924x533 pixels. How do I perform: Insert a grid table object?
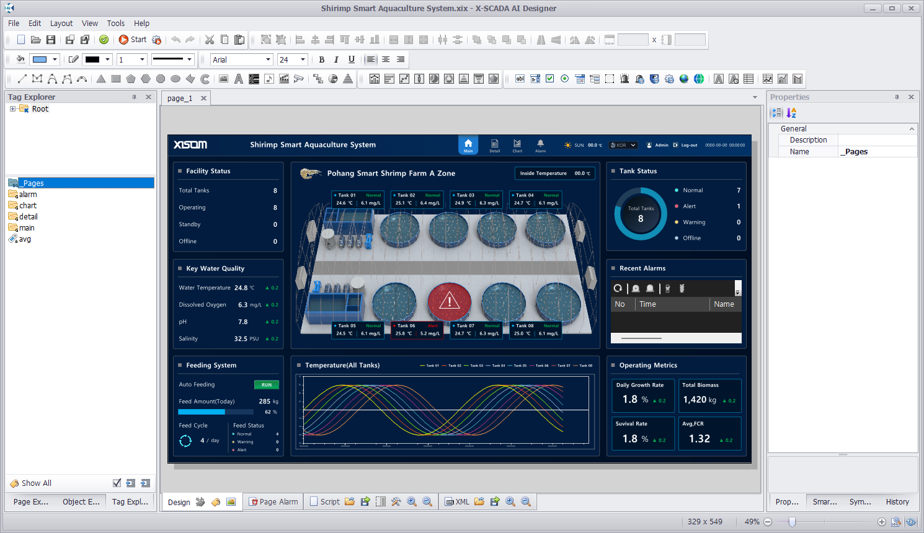pyautogui.click(x=749, y=79)
